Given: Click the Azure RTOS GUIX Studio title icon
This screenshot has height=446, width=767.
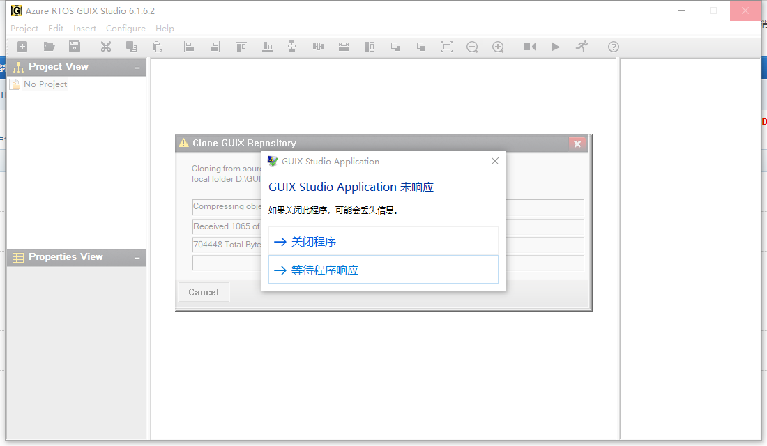Looking at the screenshot, I should coord(17,10).
